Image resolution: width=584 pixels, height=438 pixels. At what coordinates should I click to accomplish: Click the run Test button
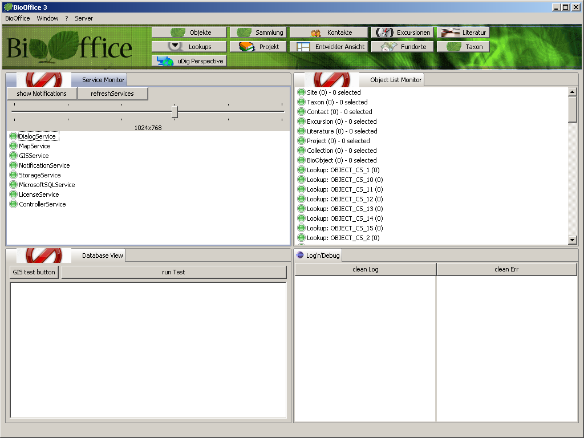(173, 272)
